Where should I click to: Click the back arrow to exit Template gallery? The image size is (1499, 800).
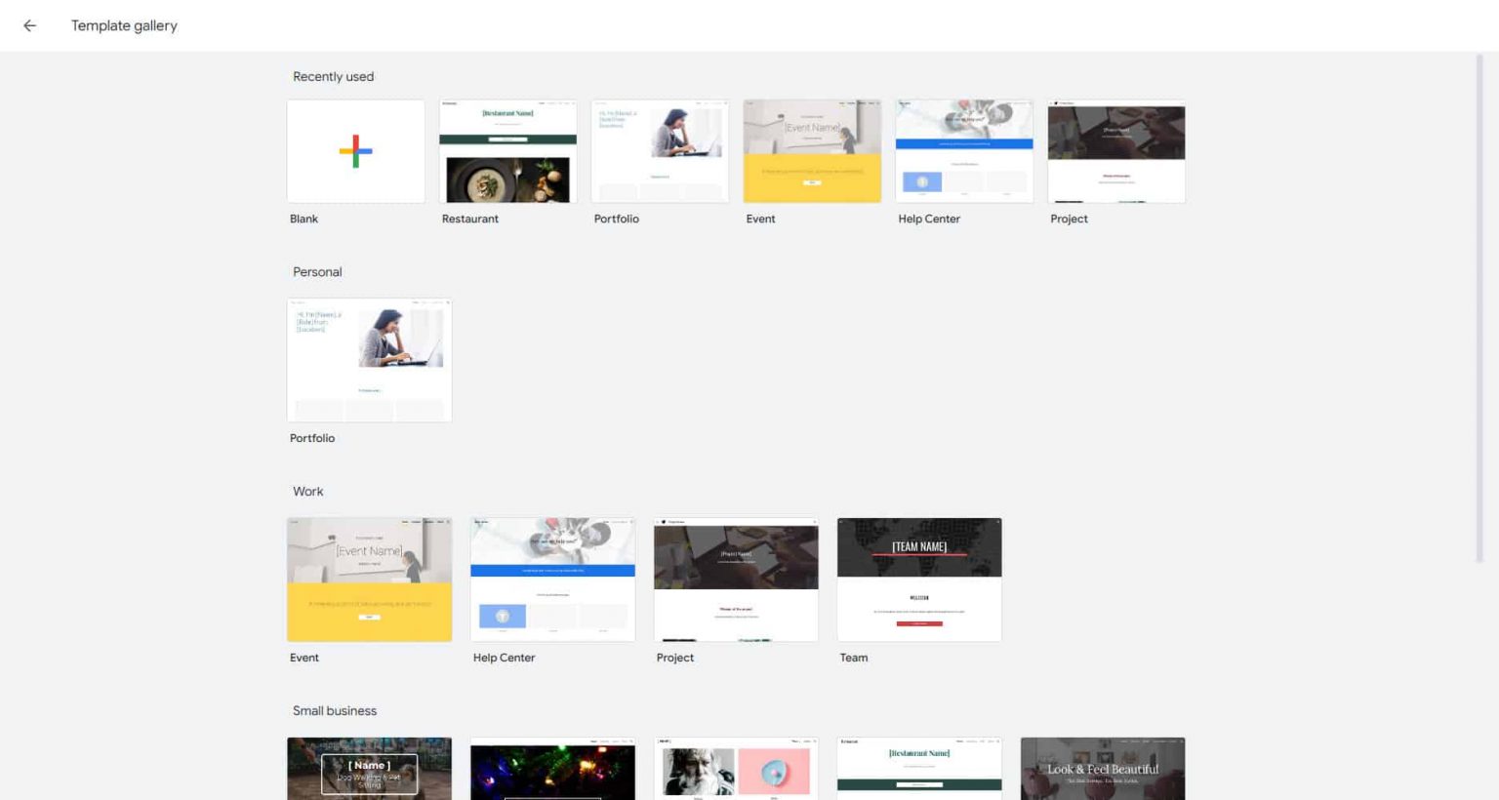coord(29,25)
